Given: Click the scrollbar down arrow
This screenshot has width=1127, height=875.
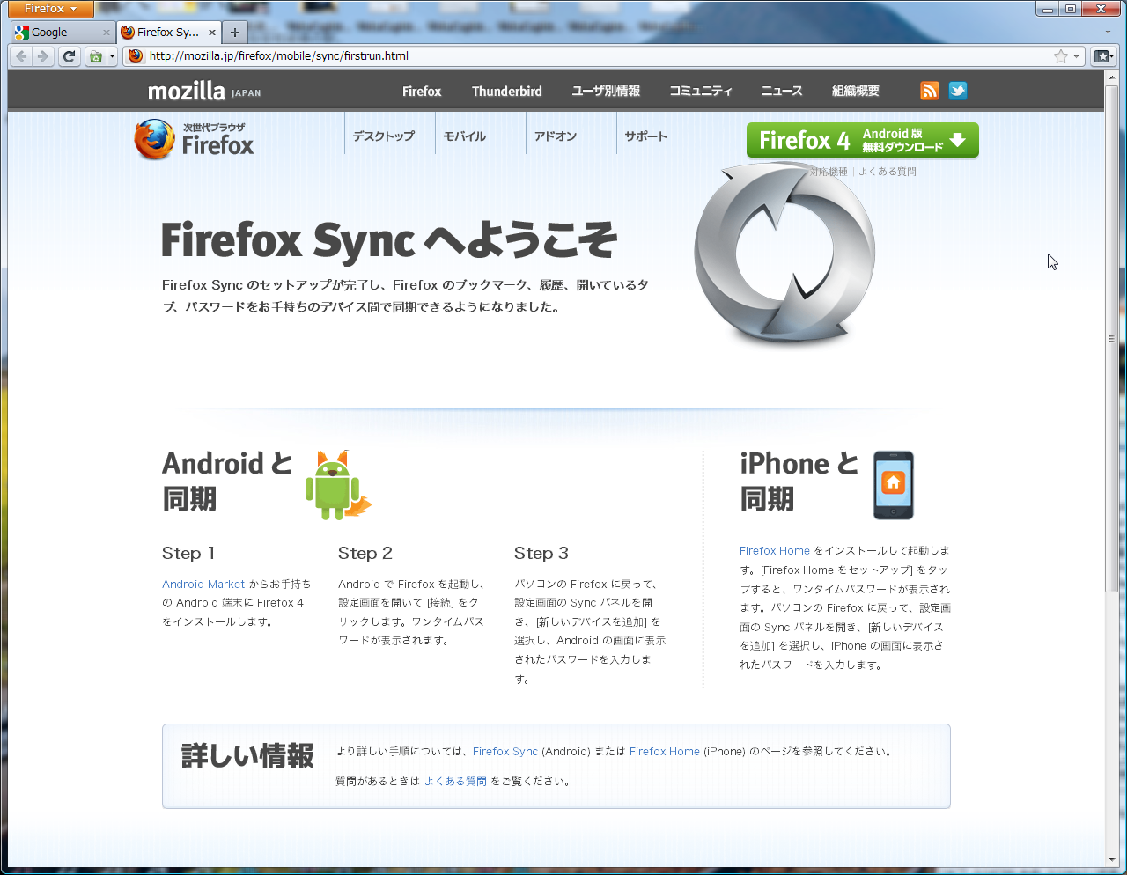Looking at the screenshot, I should point(1112,860).
